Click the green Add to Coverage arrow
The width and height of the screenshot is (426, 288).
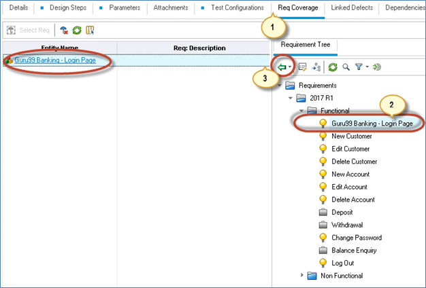282,67
